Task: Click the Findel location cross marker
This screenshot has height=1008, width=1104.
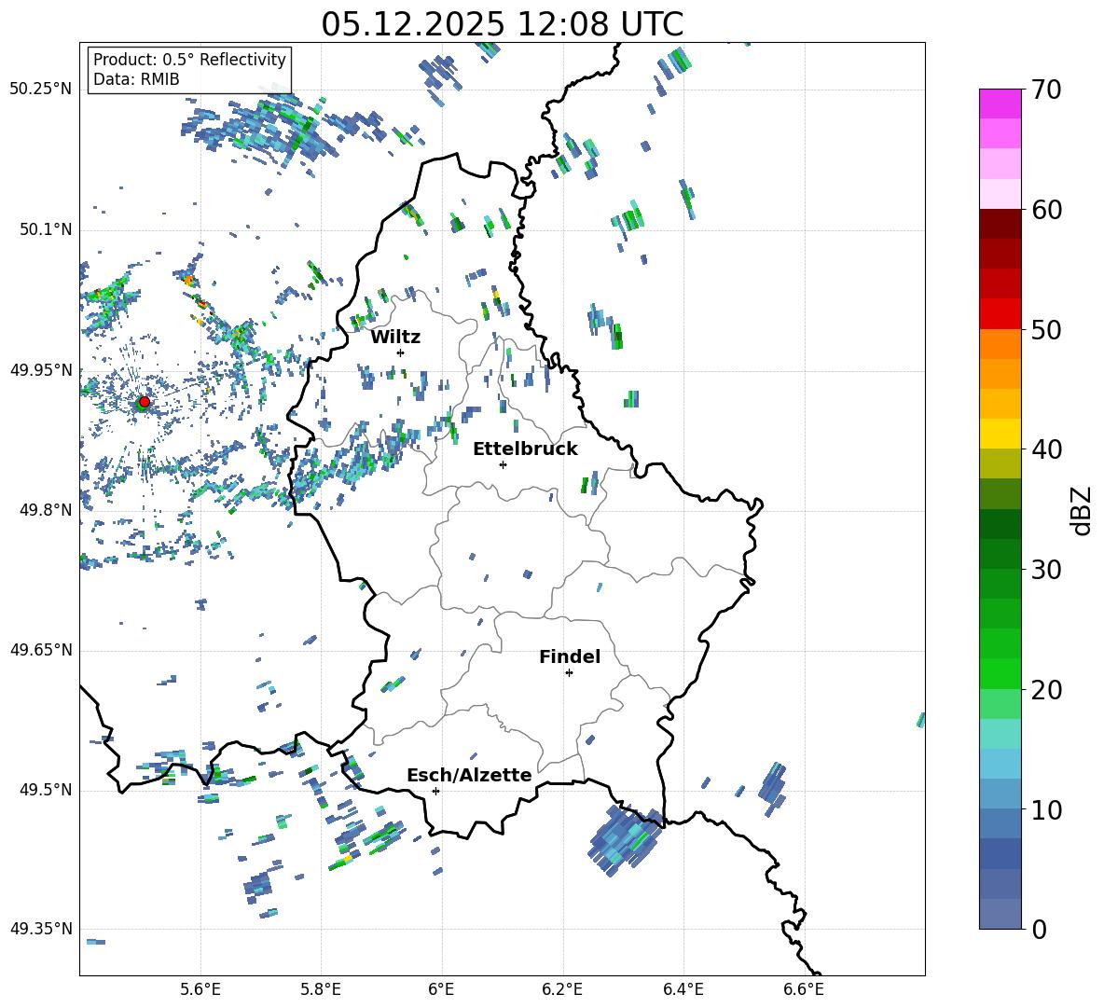Action: (x=569, y=672)
